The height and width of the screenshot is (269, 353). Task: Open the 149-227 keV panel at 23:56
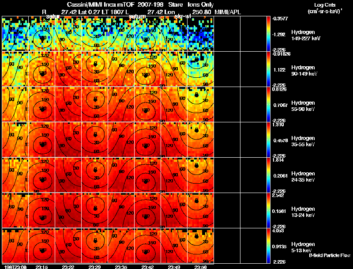click(200, 34)
